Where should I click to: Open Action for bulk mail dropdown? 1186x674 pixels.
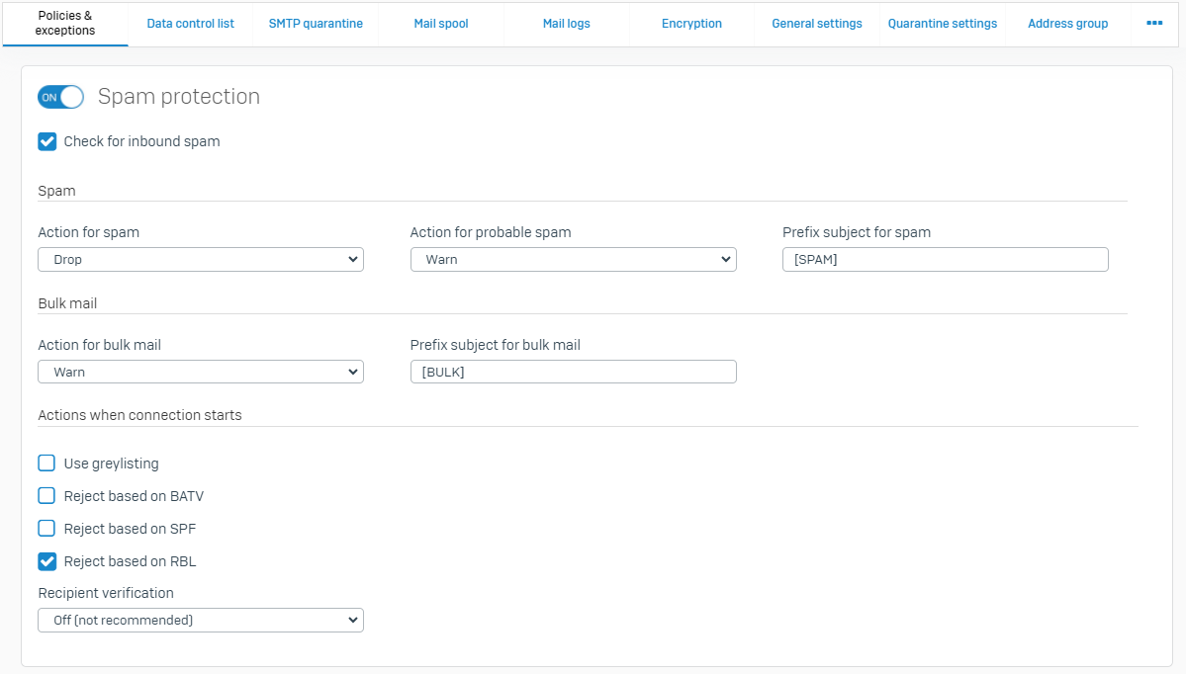201,372
